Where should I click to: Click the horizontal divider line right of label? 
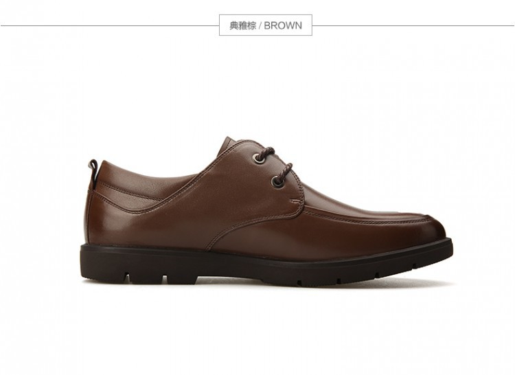point(413,25)
